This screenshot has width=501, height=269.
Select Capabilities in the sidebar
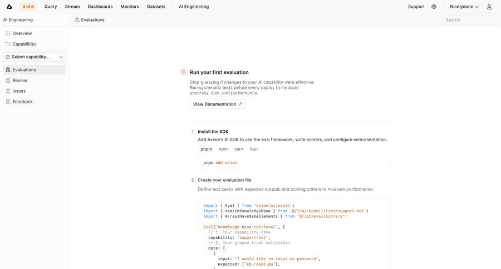point(35,44)
